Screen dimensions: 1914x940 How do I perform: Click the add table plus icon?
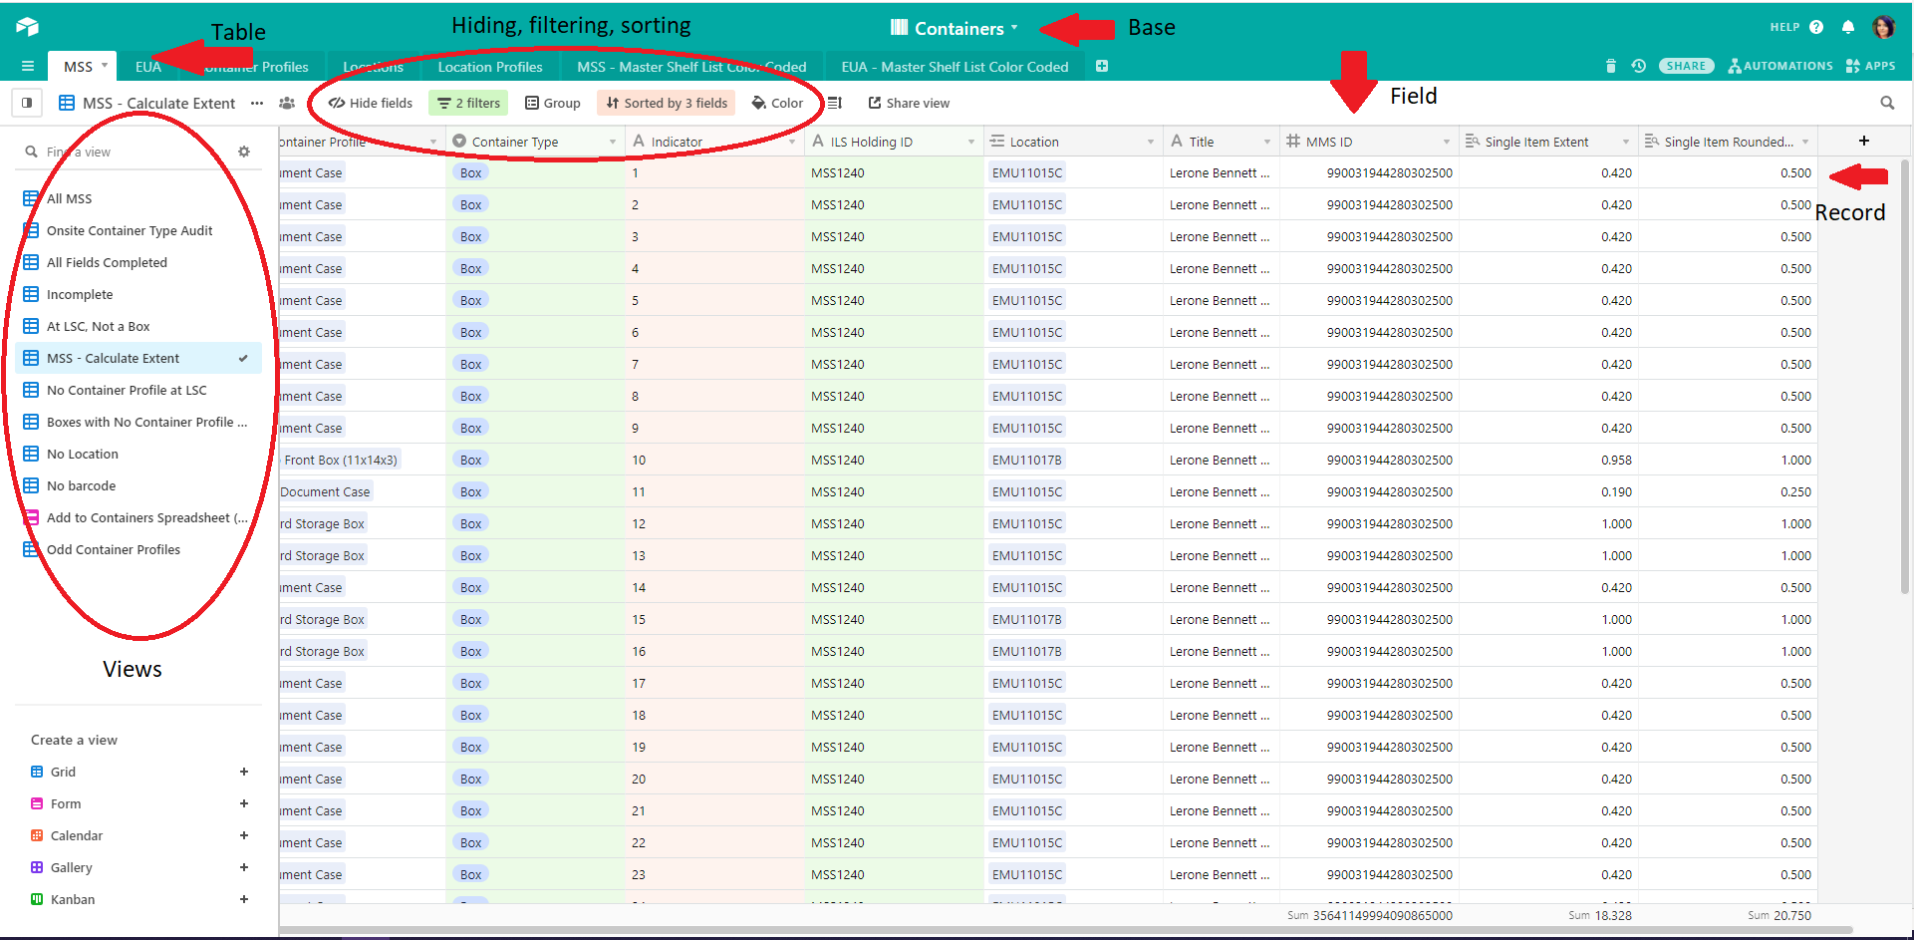(1102, 66)
